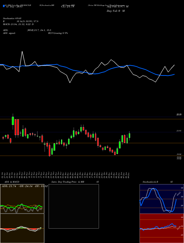This screenshot has height=243, width=184.
Task: Click the 'Day Vol: 0 M' text
Action: tap(116, 11)
